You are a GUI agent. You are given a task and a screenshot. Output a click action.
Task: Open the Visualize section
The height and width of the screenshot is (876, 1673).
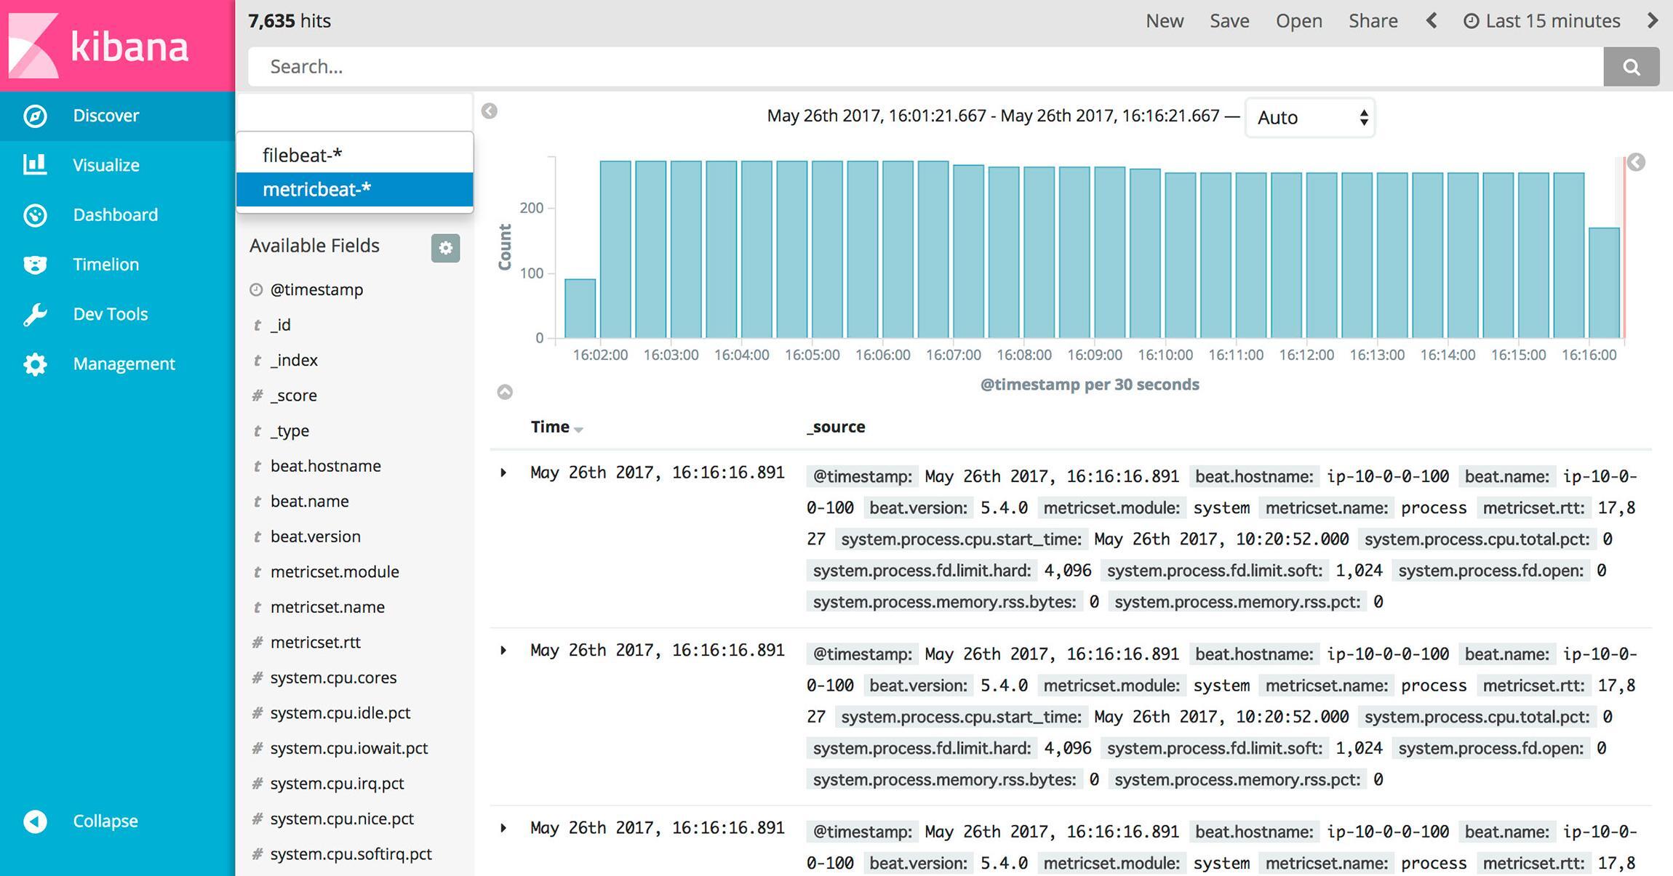(105, 165)
